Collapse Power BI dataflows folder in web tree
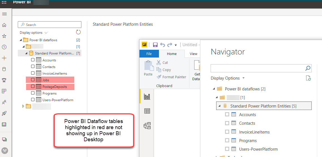 click(21, 40)
